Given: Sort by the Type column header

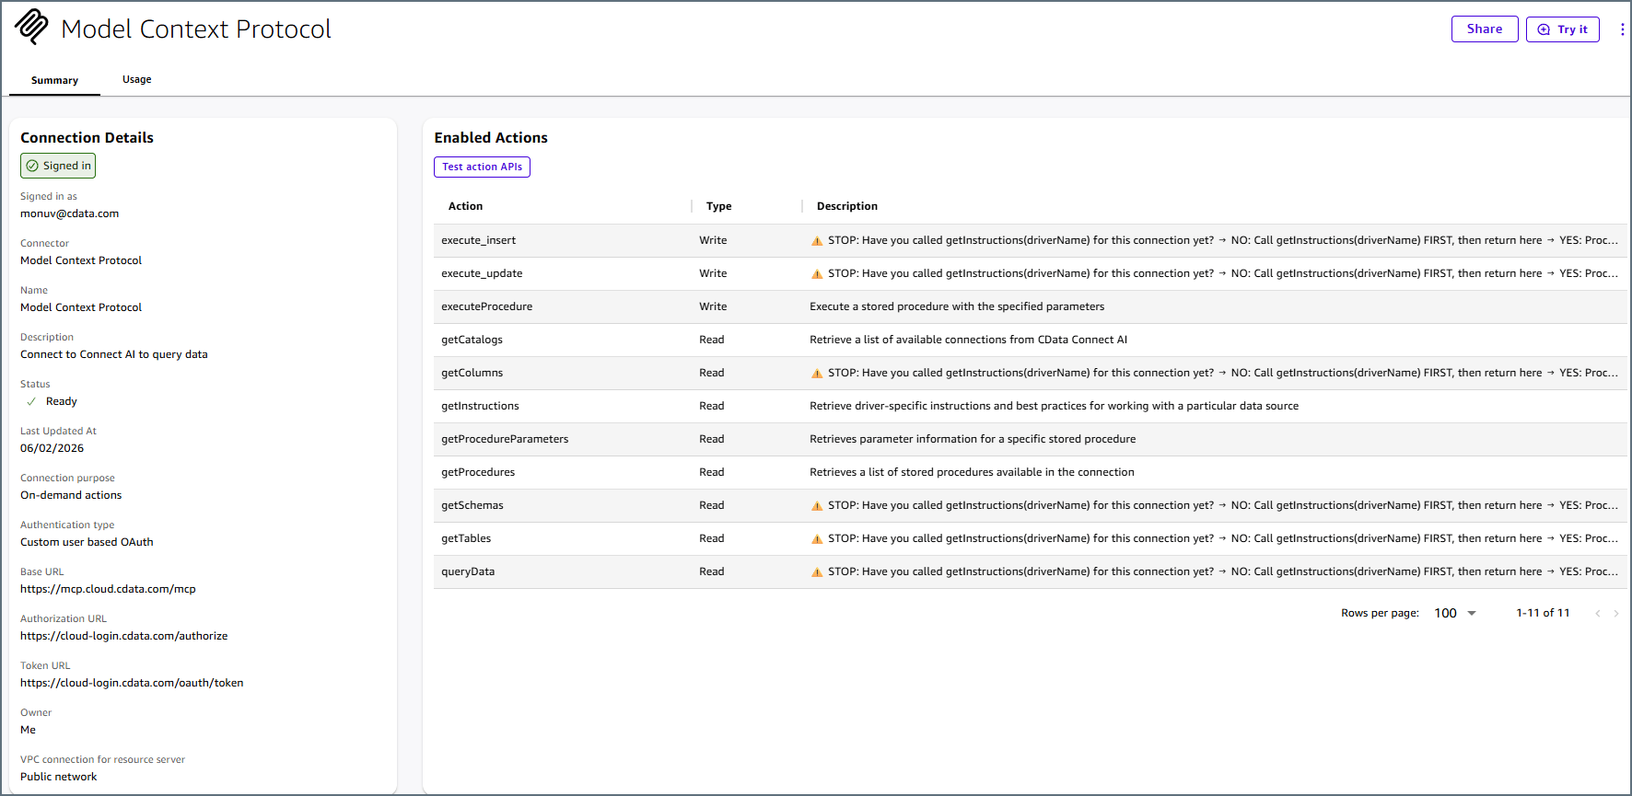Looking at the screenshot, I should click(718, 206).
